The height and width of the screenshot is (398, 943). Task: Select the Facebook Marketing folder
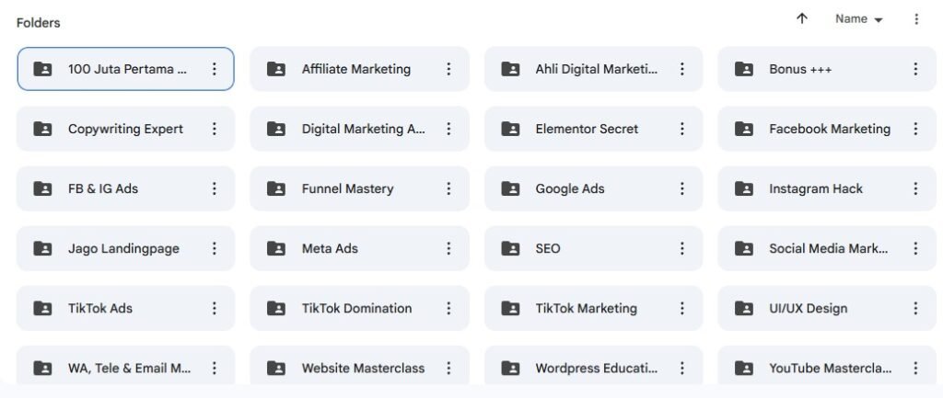click(829, 129)
